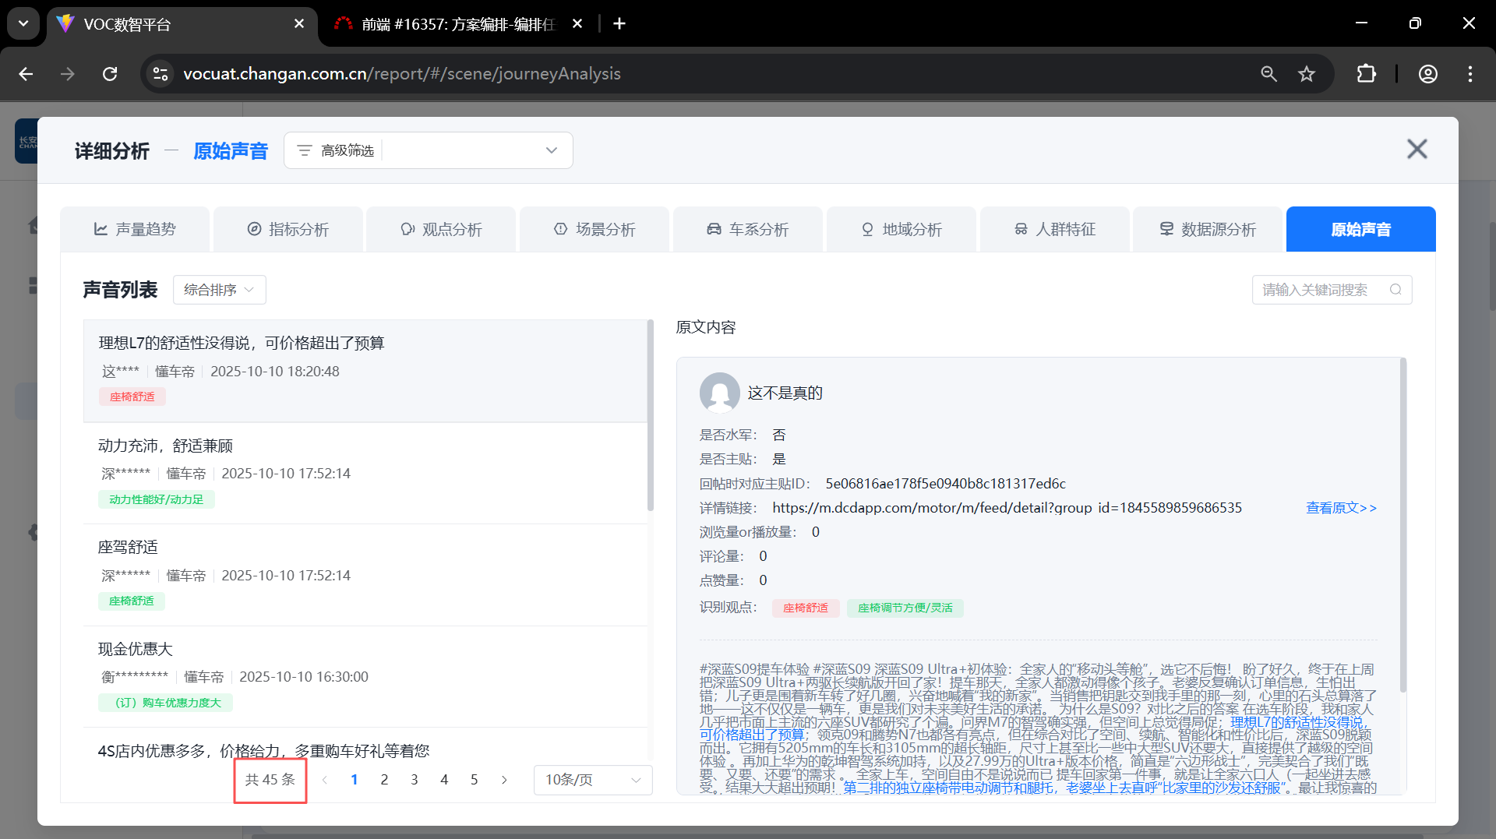The image size is (1496, 839).
Task: Click the zoom magnifier icon in address bar
Action: point(1268,74)
